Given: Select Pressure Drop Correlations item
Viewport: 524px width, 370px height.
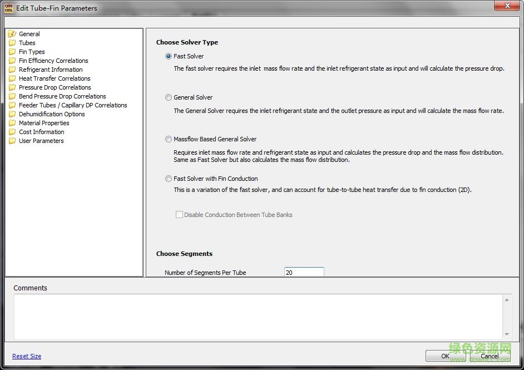Looking at the screenshot, I should 55,87.
